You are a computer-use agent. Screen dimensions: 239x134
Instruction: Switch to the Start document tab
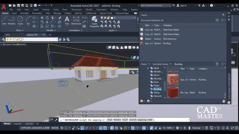tap(7, 35)
